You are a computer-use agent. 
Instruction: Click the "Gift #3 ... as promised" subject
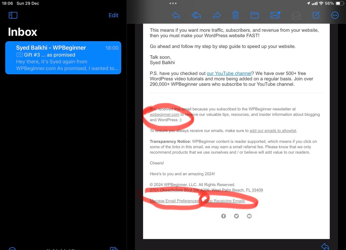[x=49, y=55]
